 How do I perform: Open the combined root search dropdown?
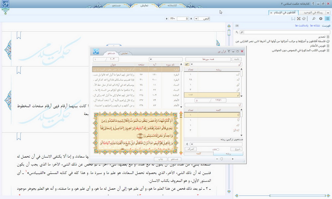coord(192,144)
